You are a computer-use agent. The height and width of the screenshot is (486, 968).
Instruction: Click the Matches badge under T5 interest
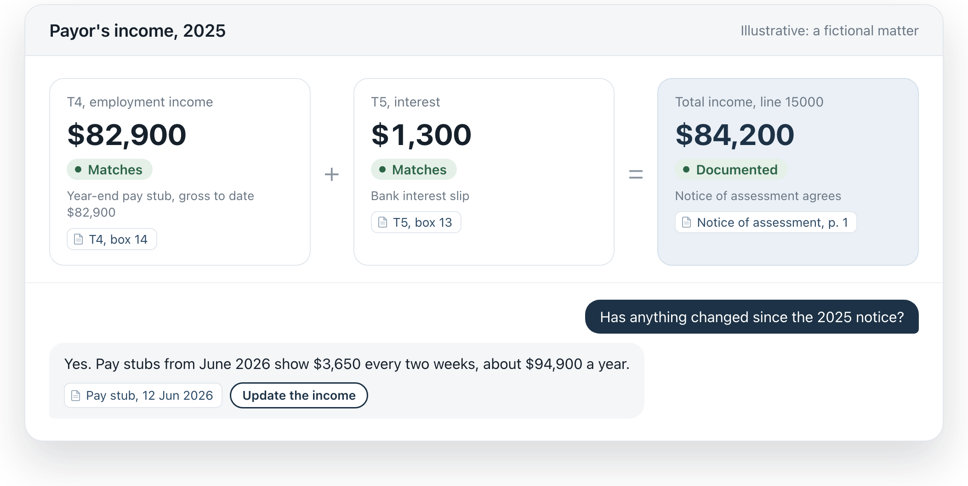point(414,169)
